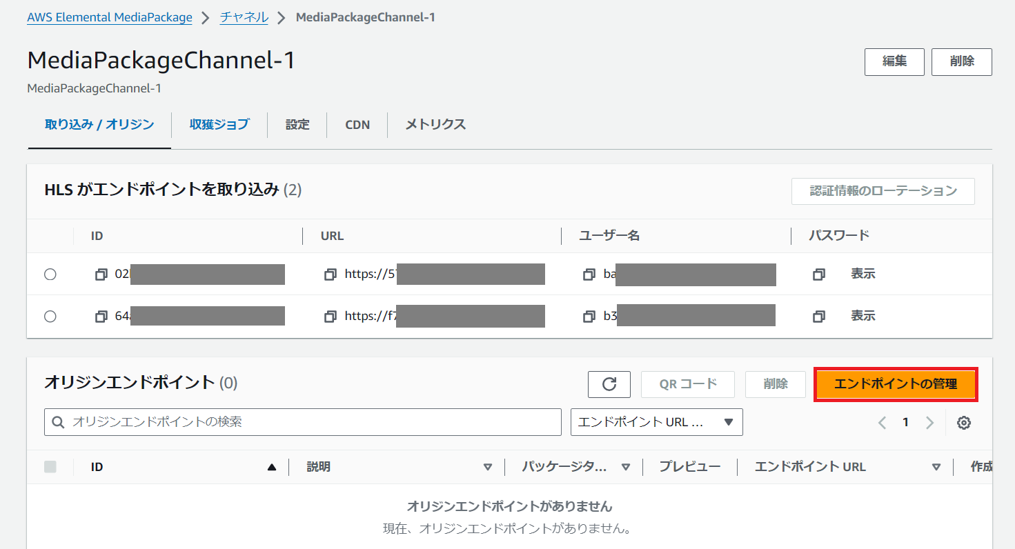Select the ingest endpoint row starting 02
This screenshot has width=1015, height=549.
coord(50,274)
